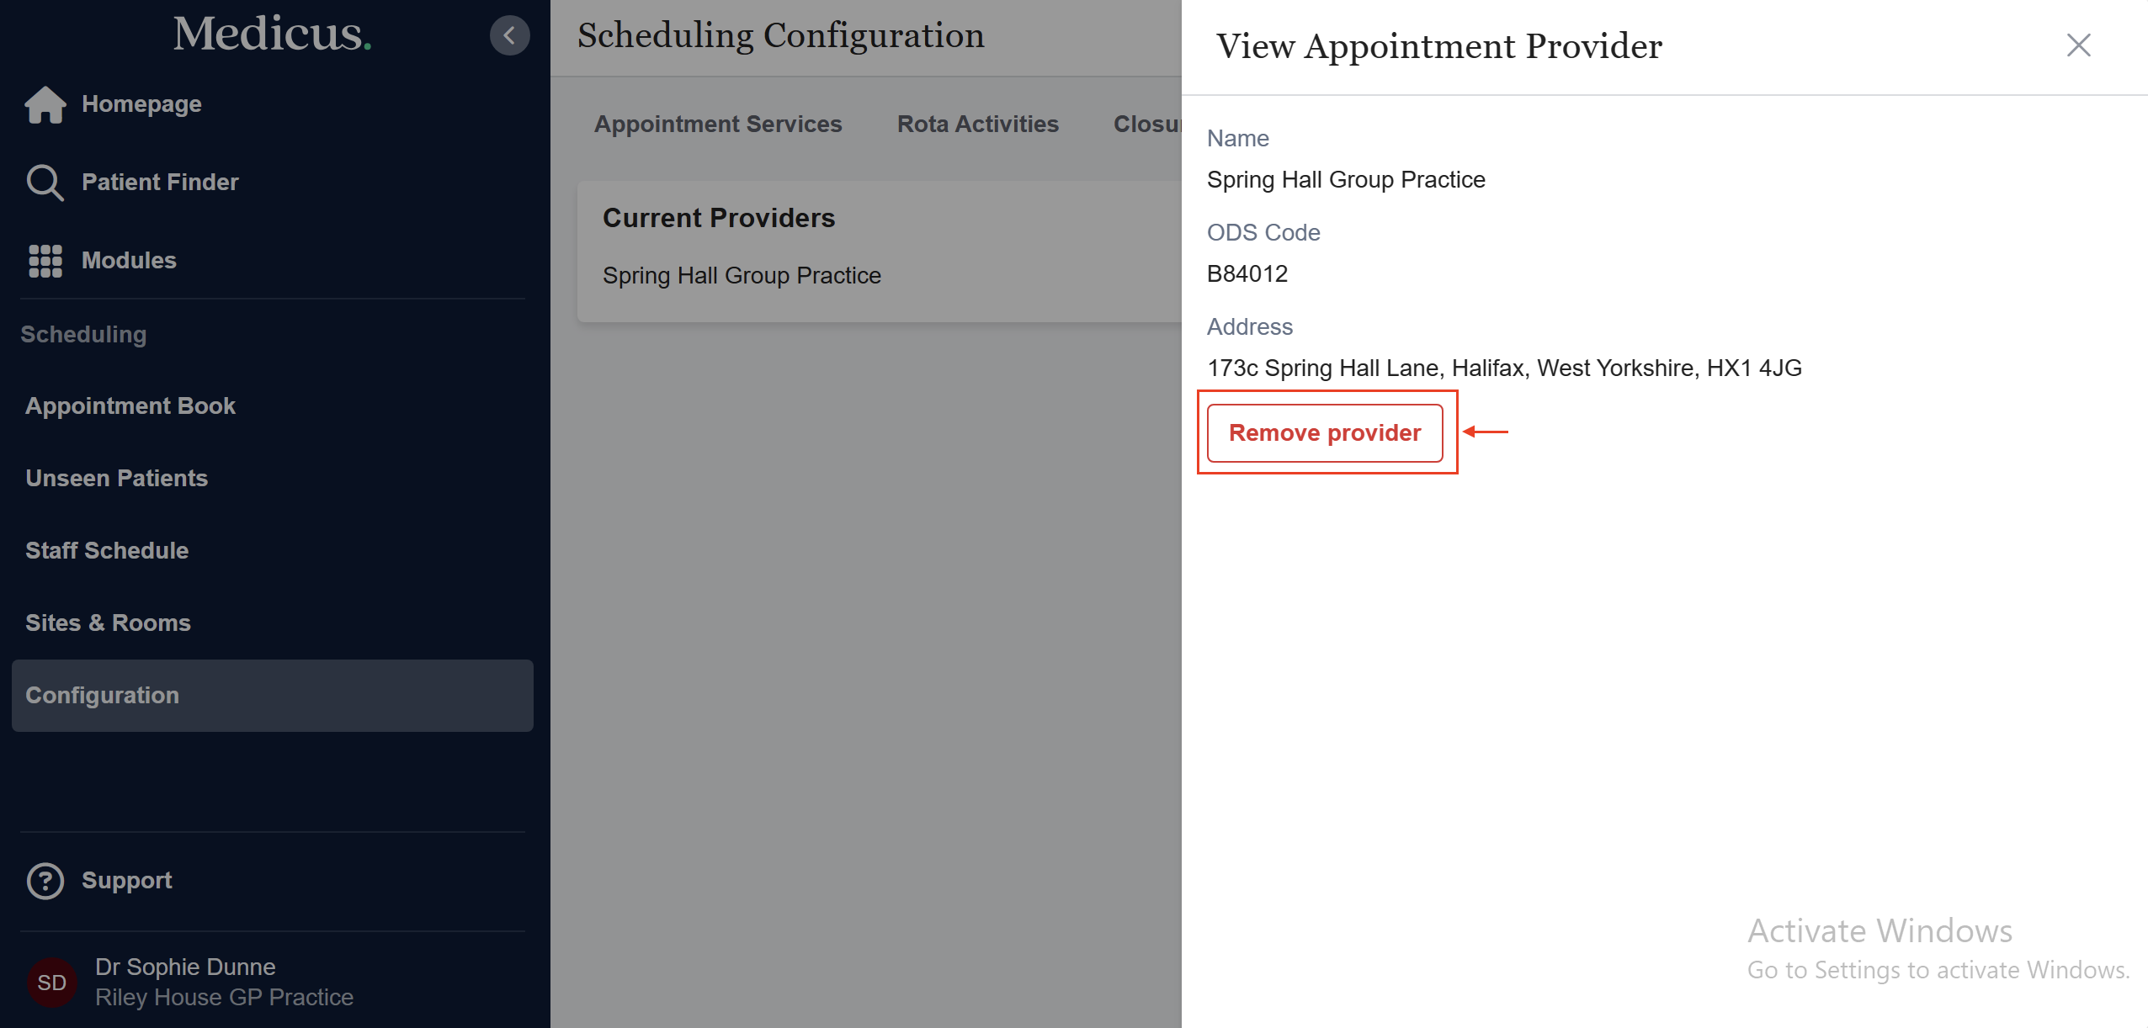Viewport: 2148px width, 1028px height.
Task: Click the Patient Finder magnifier icon
Action: (45, 183)
